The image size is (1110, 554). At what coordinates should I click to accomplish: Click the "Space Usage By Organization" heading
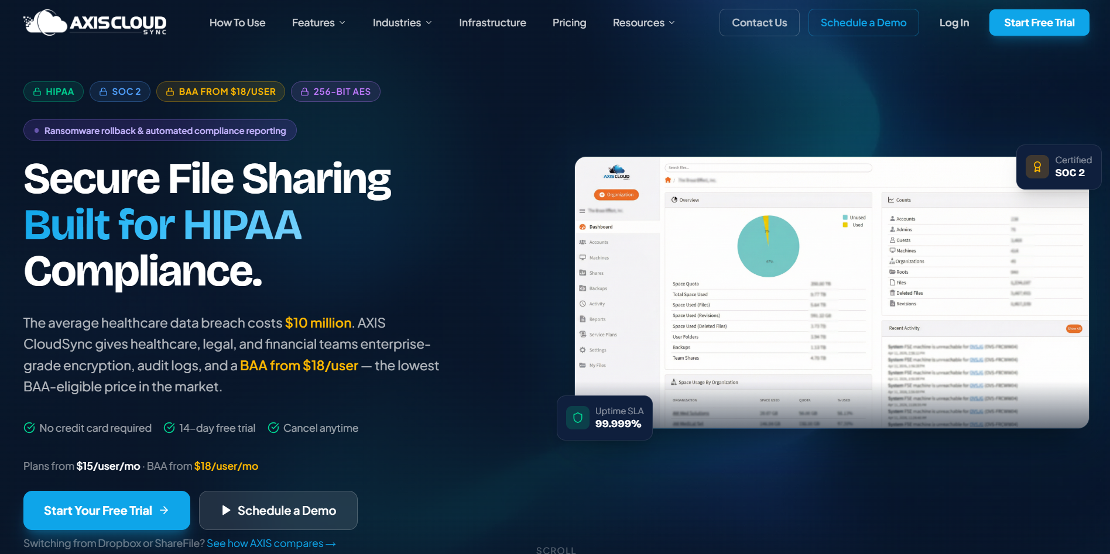tap(708, 383)
